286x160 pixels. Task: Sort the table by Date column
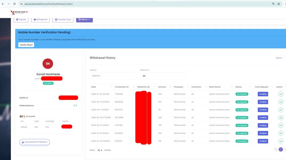(101, 87)
